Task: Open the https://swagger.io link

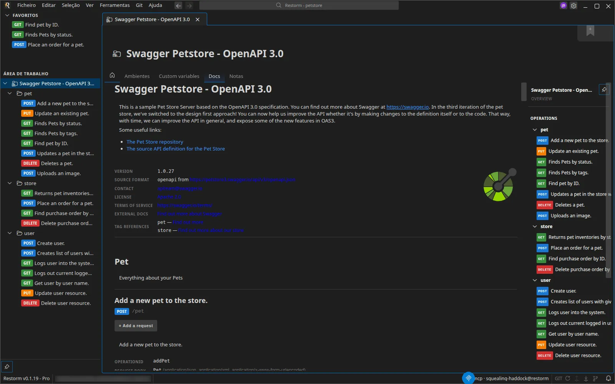Action: point(407,107)
